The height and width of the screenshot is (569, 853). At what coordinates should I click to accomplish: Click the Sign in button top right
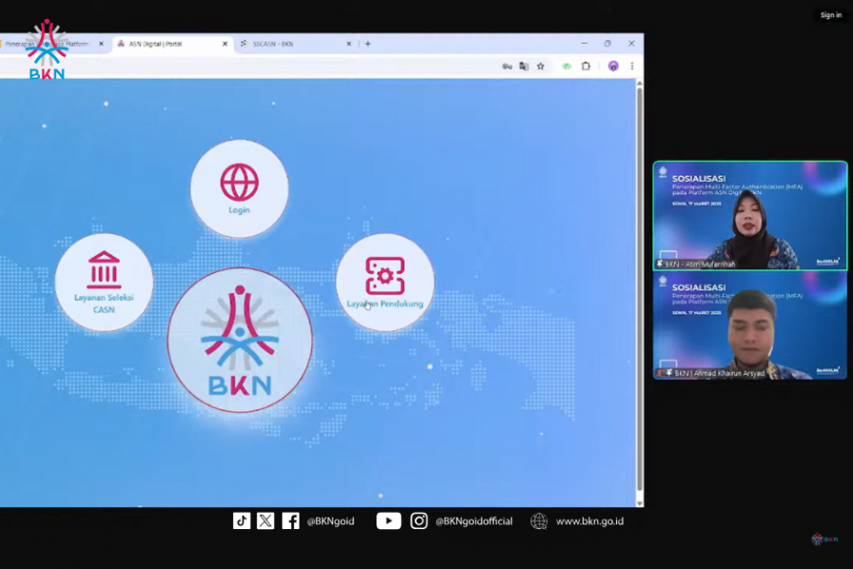click(830, 14)
